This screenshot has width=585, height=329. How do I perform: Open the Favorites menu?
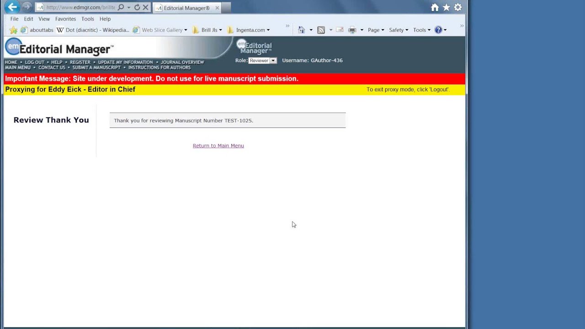pos(65,19)
